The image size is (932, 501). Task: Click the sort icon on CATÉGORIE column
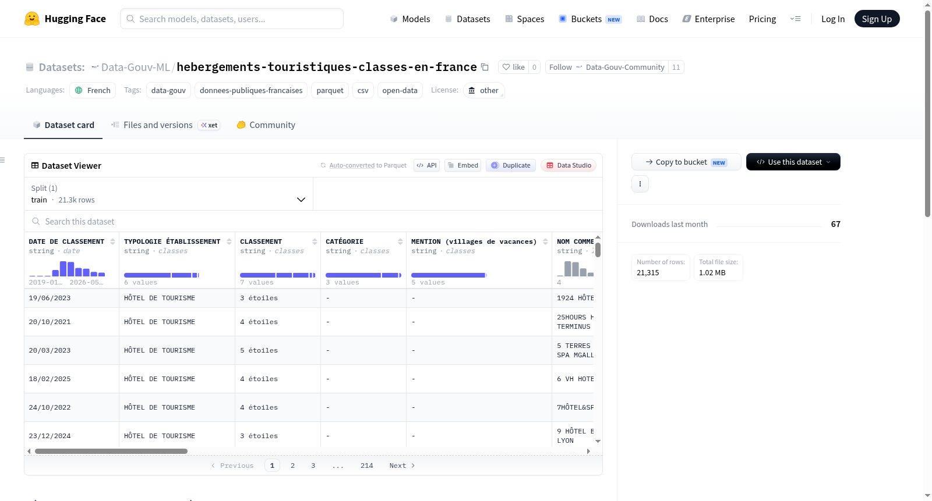(x=400, y=241)
